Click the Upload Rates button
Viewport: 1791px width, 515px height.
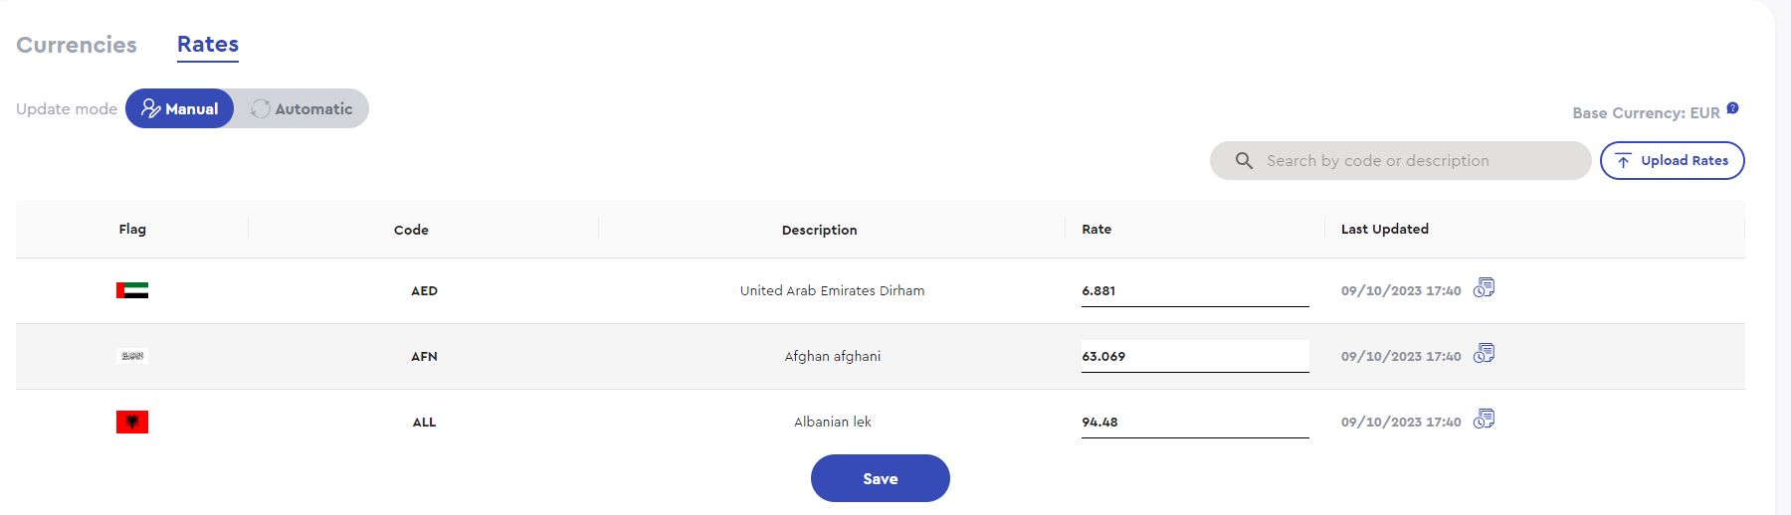coord(1672,160)
